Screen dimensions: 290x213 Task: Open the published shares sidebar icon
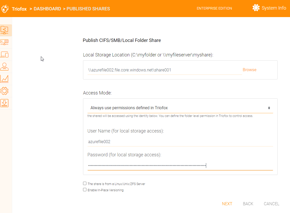pyautogui.click(x=4, y=30)
